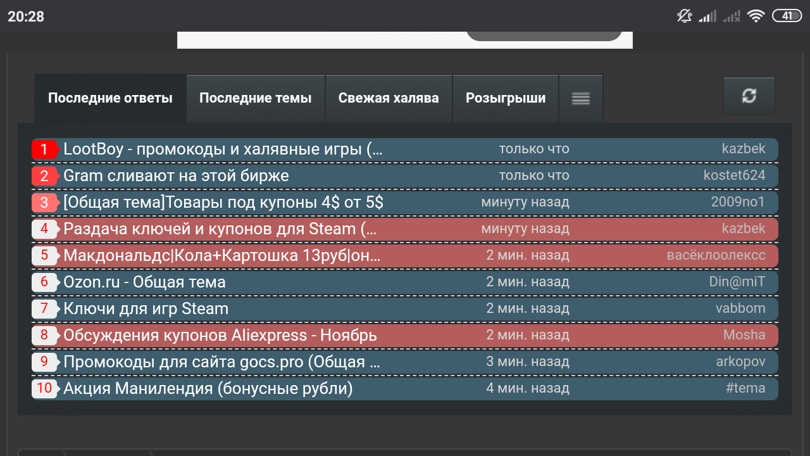
Task: Click number badge 5 of Макдональдс row
Action: click(x=44, y=256)
